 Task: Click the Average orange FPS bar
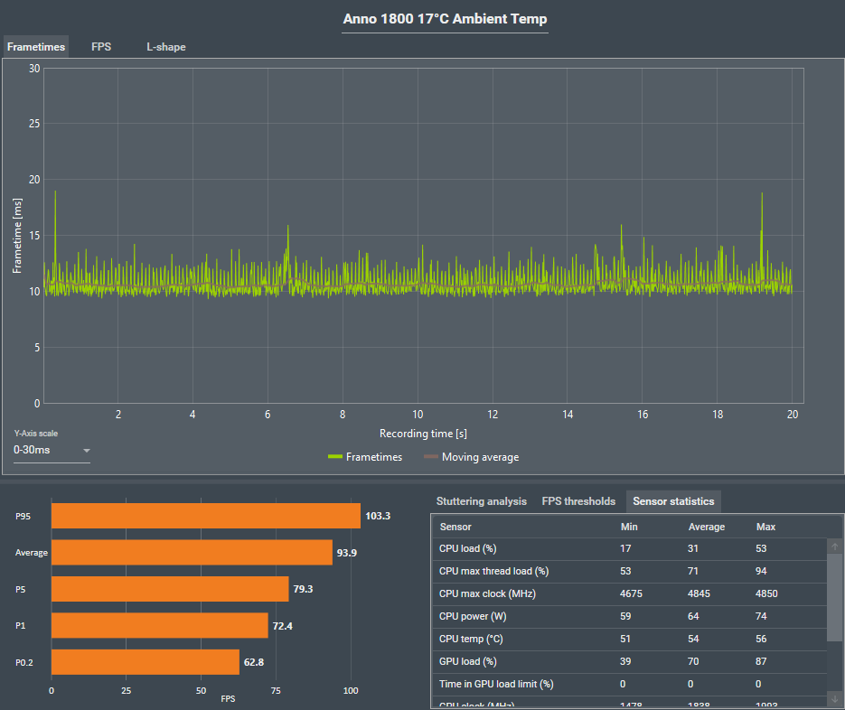pyautogui.click(x=192, y=553)
